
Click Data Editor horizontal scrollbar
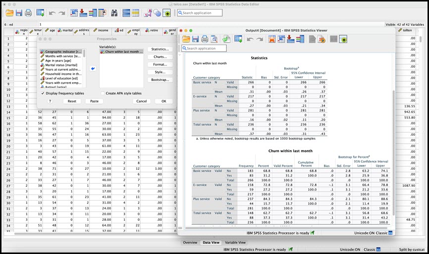coord(96,234)
